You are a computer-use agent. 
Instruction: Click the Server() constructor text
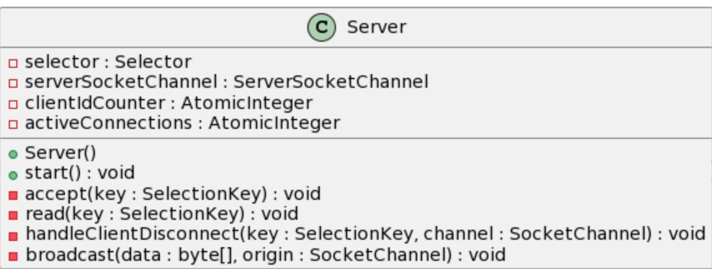click(x=60, y=153)
